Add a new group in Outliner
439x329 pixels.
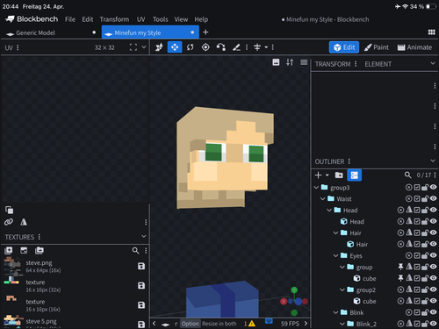[x=339, y=175]
